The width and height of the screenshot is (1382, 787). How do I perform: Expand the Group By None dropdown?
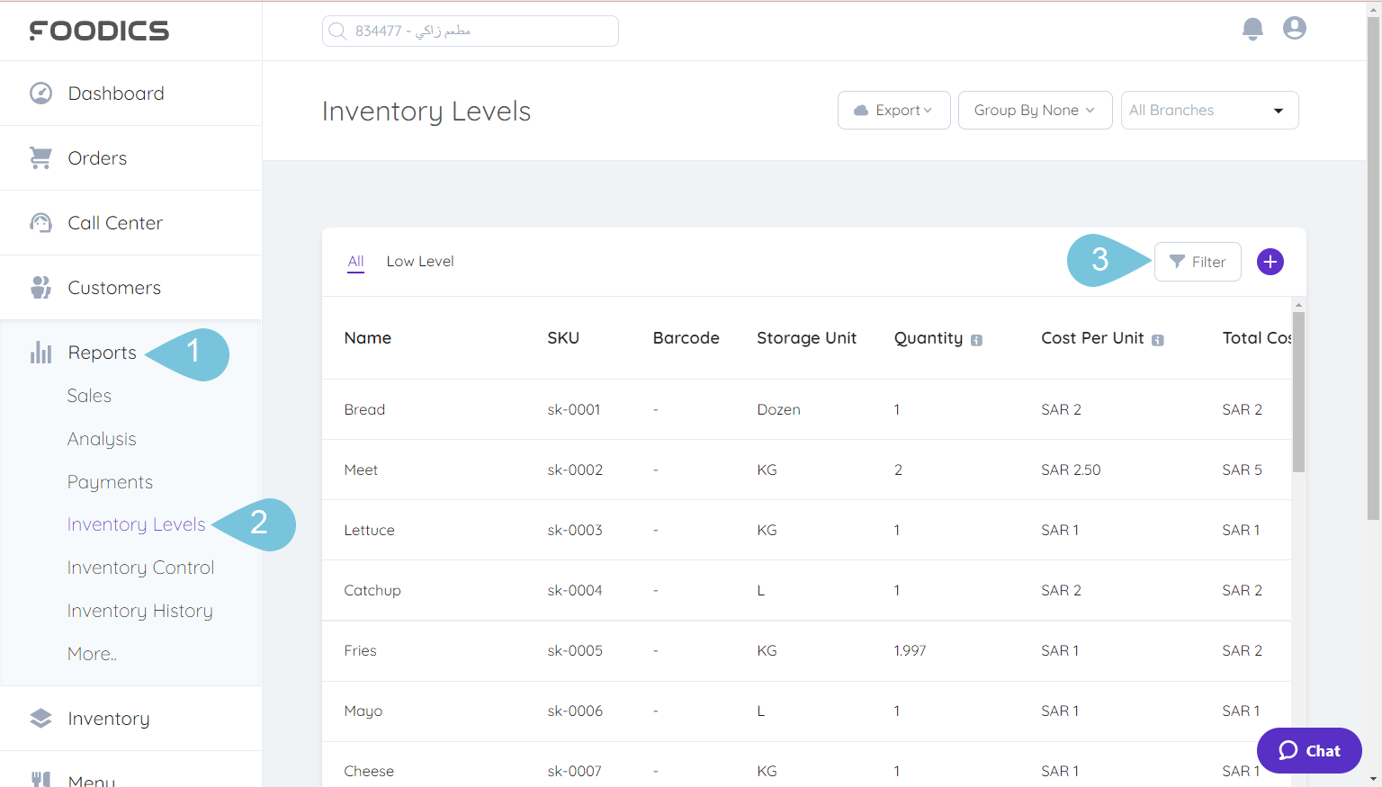point(1035,110)
